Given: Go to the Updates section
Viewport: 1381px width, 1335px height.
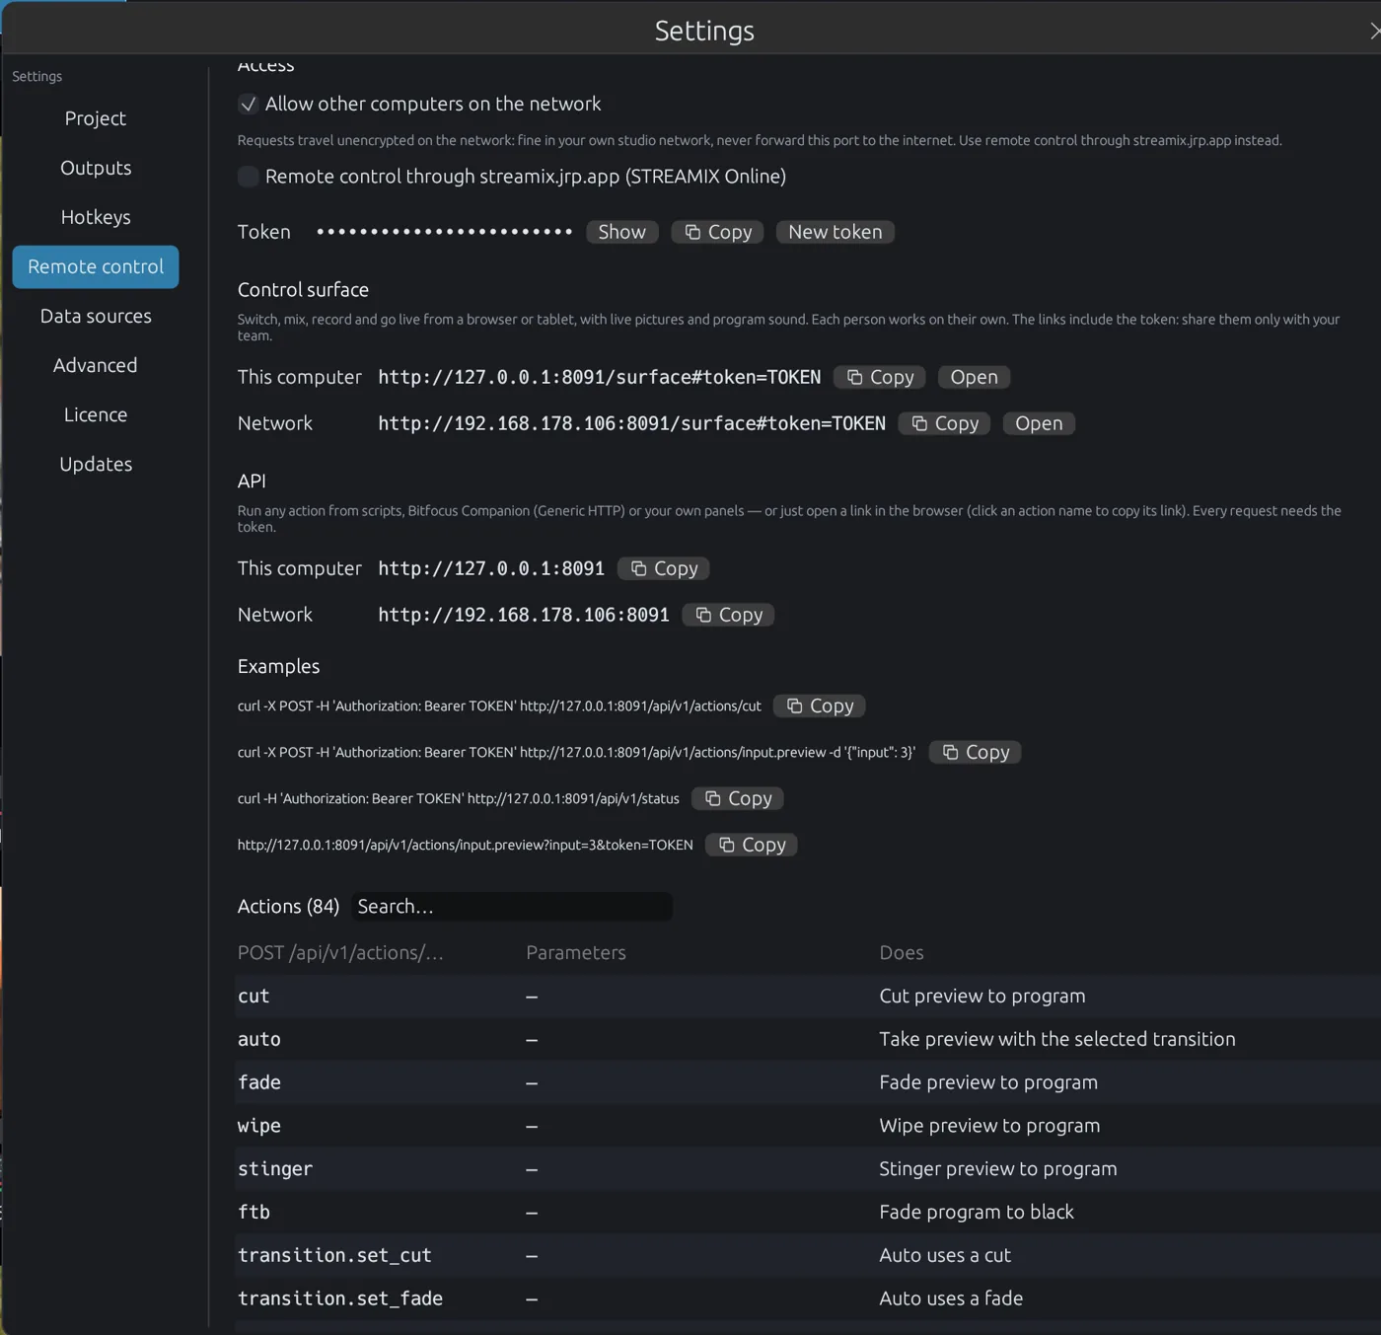Looking at the screenshot, I should [x=96, y=464].
